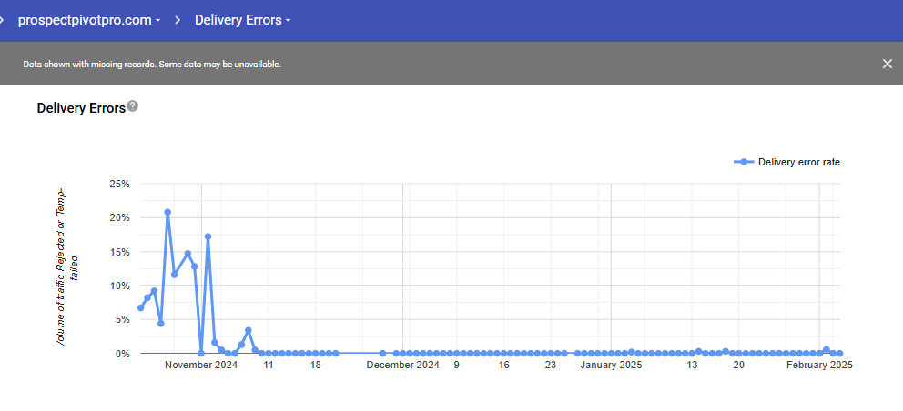This screenshot has height=411, width=903.
Task: Click the breadcrumb arrow at far left of header
Action: [4, 20]
